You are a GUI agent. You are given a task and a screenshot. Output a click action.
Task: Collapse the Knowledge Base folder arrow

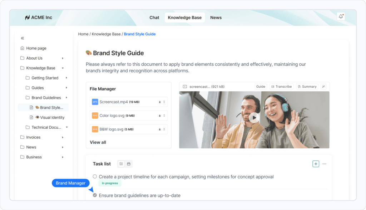click(x=63, y=68)
